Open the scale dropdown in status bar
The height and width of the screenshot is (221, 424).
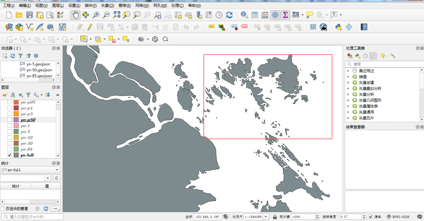(267, 217)
